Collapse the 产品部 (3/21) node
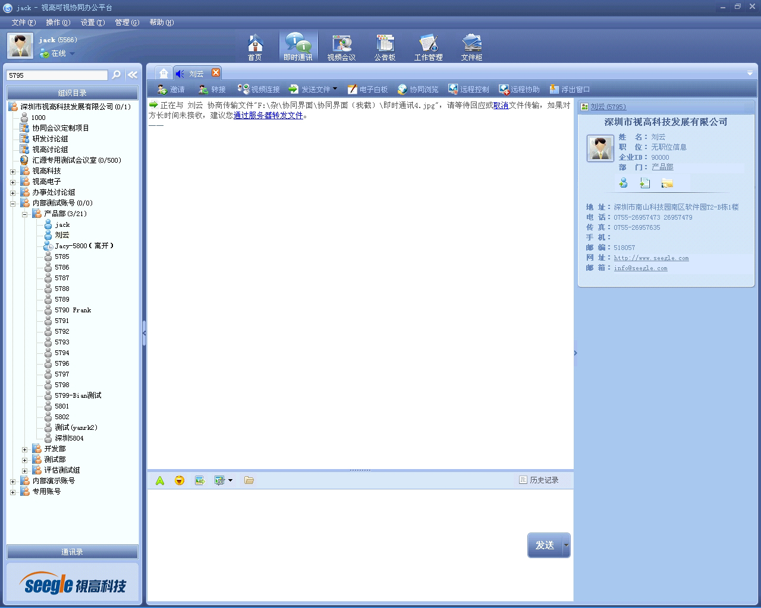The width and height of the screenshot is (761, 608). point(24,214)
